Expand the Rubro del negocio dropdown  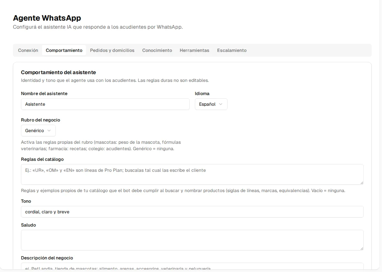tap(38, 131)
